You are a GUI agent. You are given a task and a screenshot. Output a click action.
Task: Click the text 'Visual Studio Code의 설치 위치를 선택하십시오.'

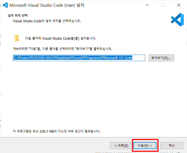coord(47,21)
